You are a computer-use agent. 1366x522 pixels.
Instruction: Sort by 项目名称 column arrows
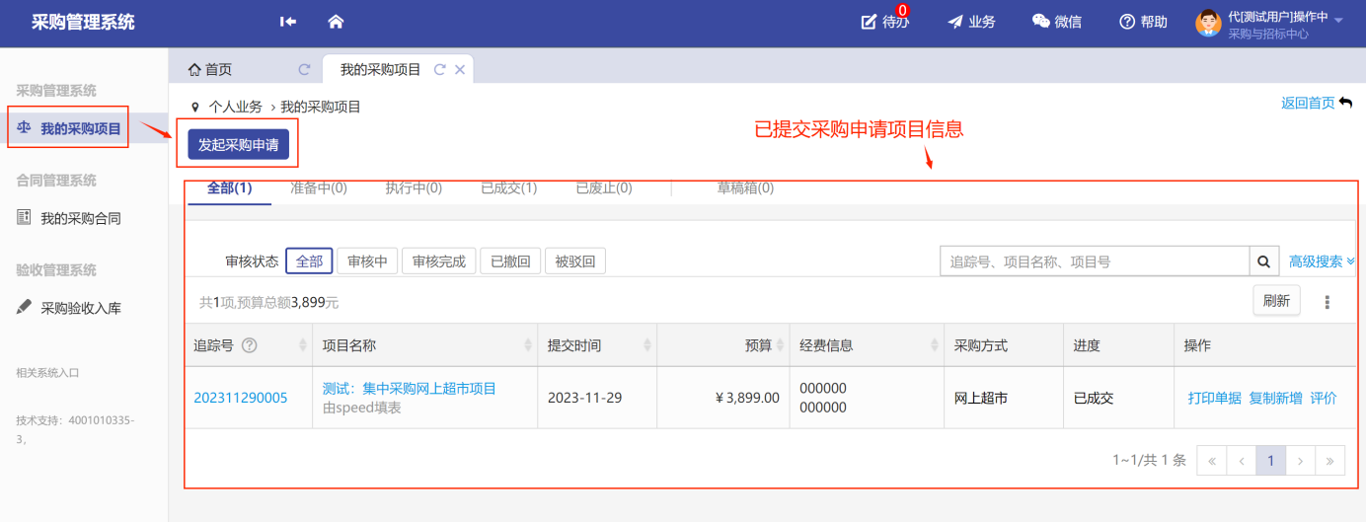(x=528, y=345)
